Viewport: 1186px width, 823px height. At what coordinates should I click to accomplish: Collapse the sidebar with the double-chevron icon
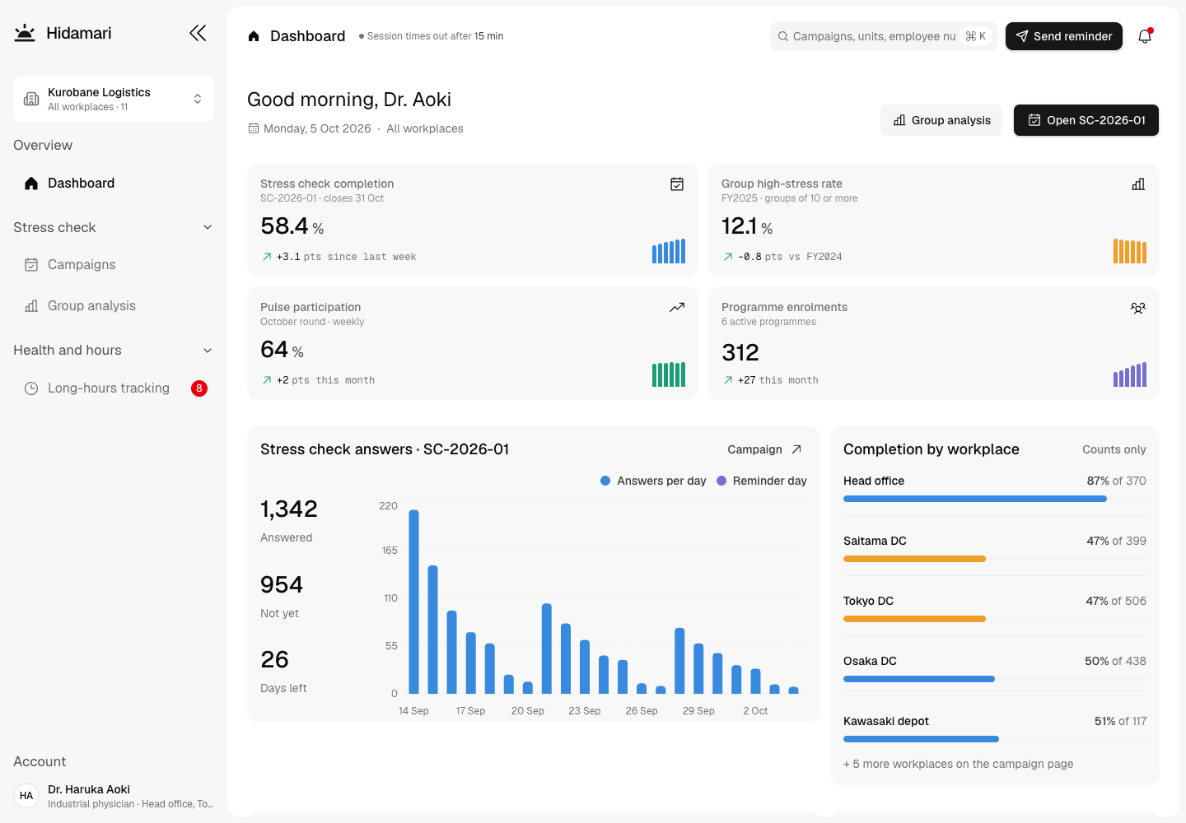click(198, 33)
